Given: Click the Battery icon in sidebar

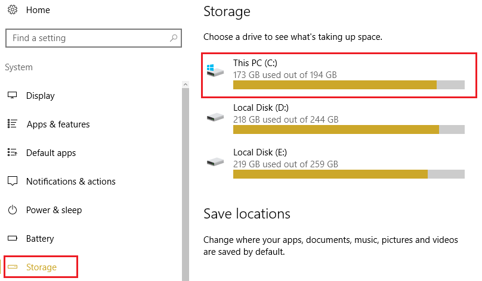Looking at the screenshot, I should pos(12,239).
